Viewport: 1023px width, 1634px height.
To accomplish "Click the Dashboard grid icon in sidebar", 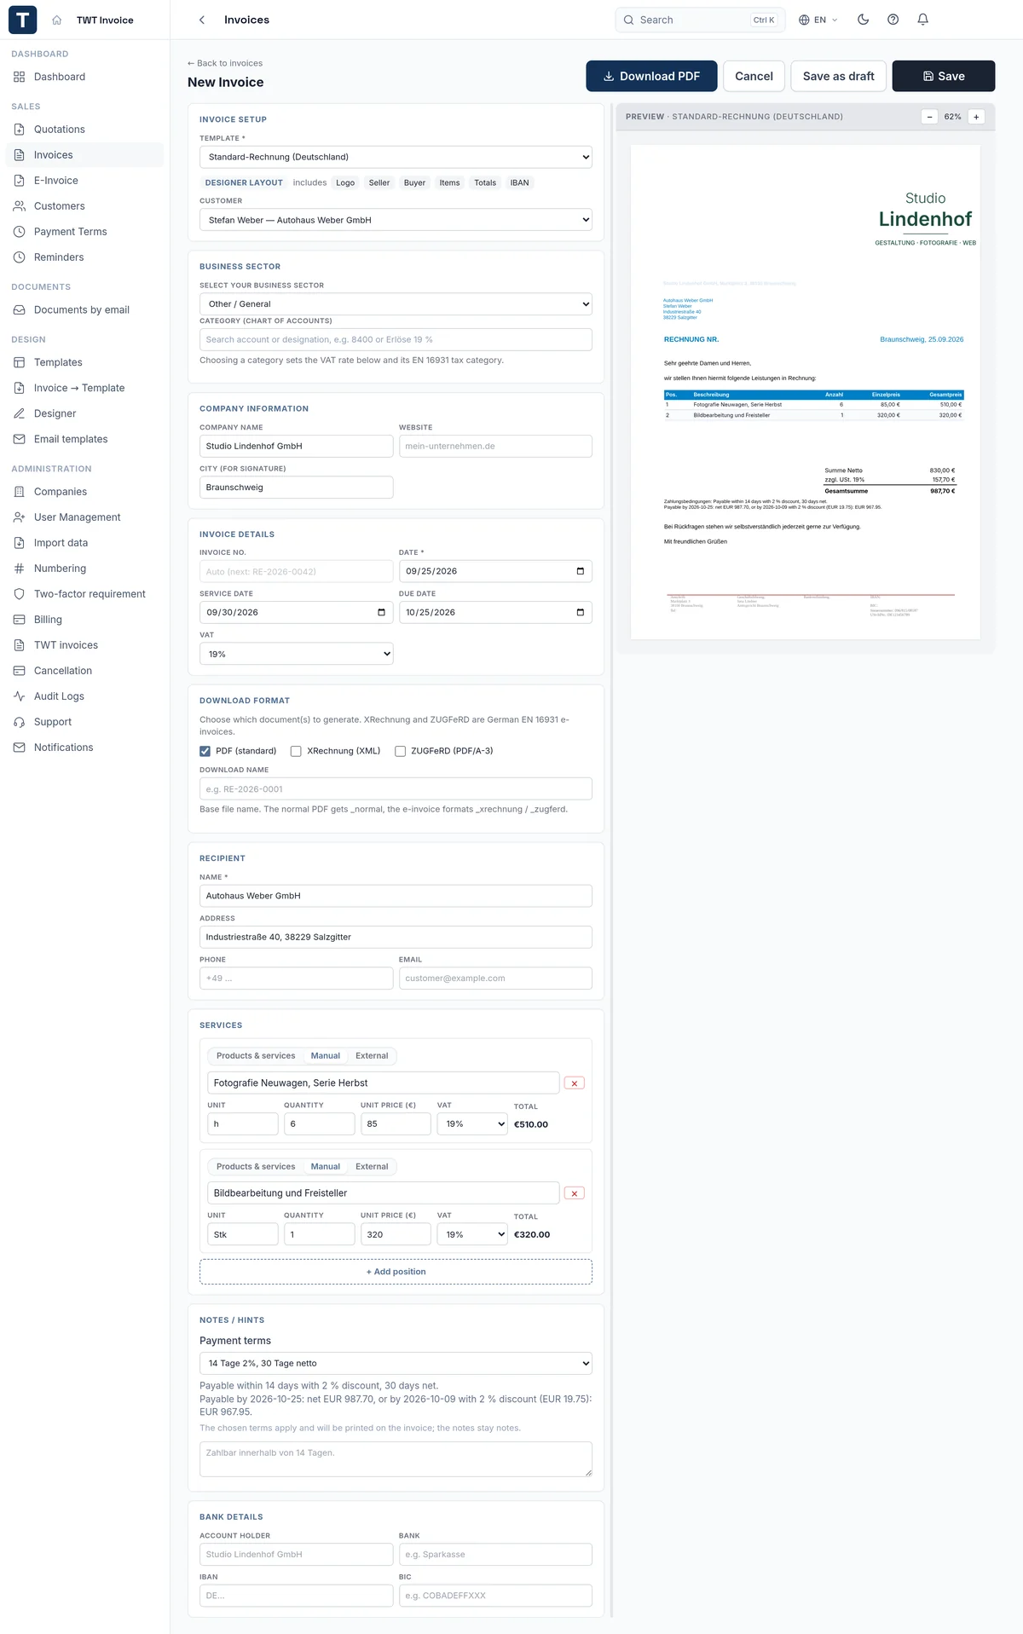I will pos(20,77).
